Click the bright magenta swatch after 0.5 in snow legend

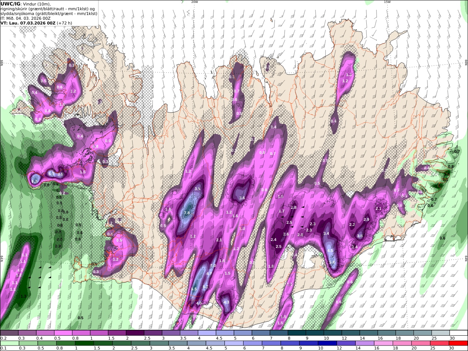point(63,333)
